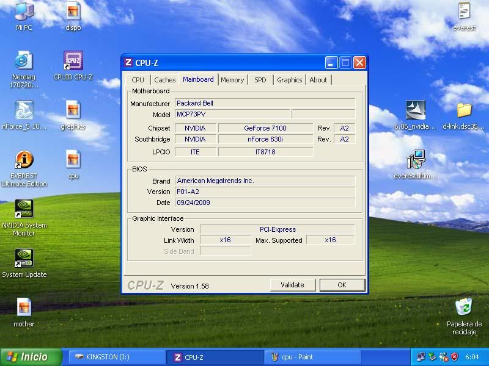Click the Chipset Rev. A2 field
Viewport: 489px width, 366px height.
[x=344, y=128]
